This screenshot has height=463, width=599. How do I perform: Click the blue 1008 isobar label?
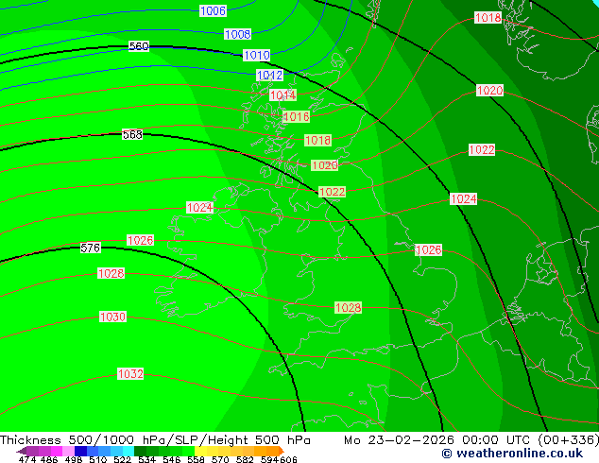[x=237, y=34]
